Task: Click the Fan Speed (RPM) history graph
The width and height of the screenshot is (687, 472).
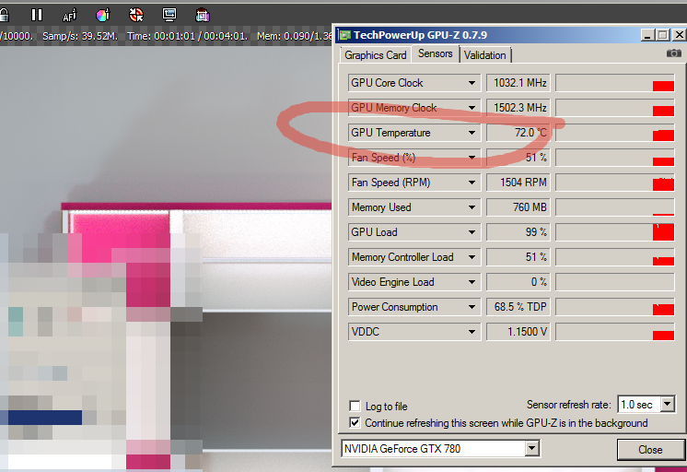Action: pyautogui.click(x=614, y=183)
